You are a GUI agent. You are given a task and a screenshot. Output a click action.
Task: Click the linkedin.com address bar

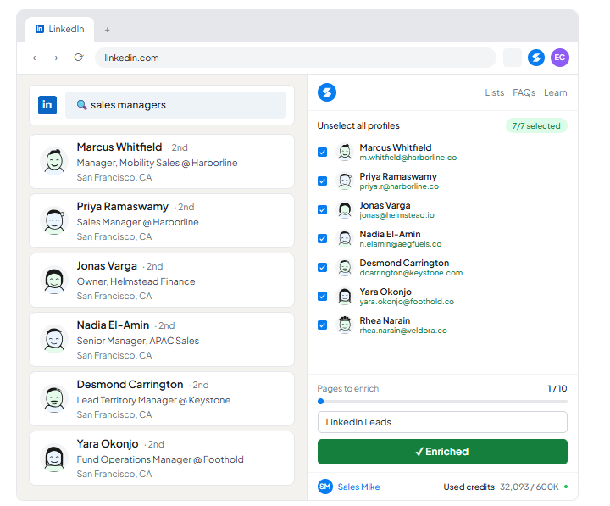point(296,58)
